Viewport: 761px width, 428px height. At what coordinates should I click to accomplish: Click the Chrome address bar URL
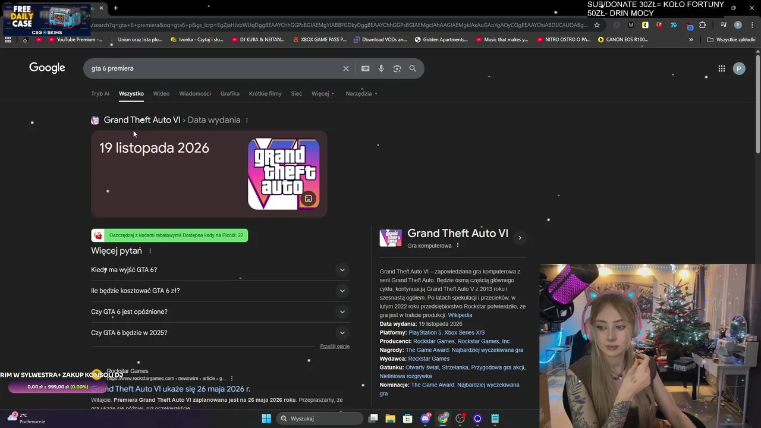click(x=339, y=25)
